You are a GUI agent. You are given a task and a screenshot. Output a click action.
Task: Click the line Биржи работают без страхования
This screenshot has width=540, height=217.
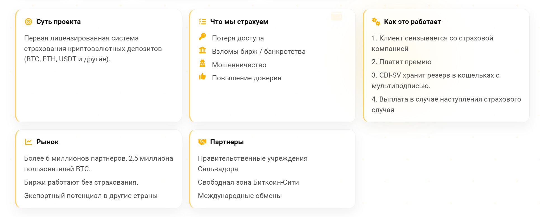click(x=81, y=182)
